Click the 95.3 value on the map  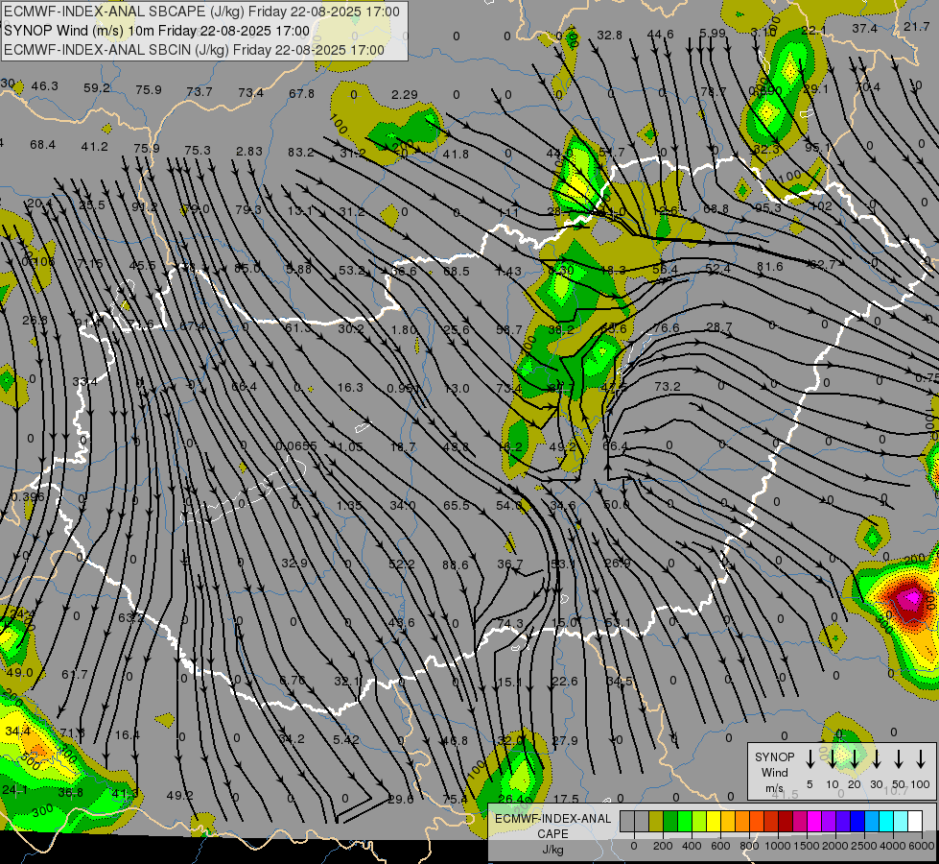(x=768, y=208)
